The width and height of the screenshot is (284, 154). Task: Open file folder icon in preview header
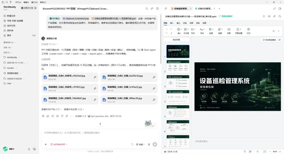280,16
